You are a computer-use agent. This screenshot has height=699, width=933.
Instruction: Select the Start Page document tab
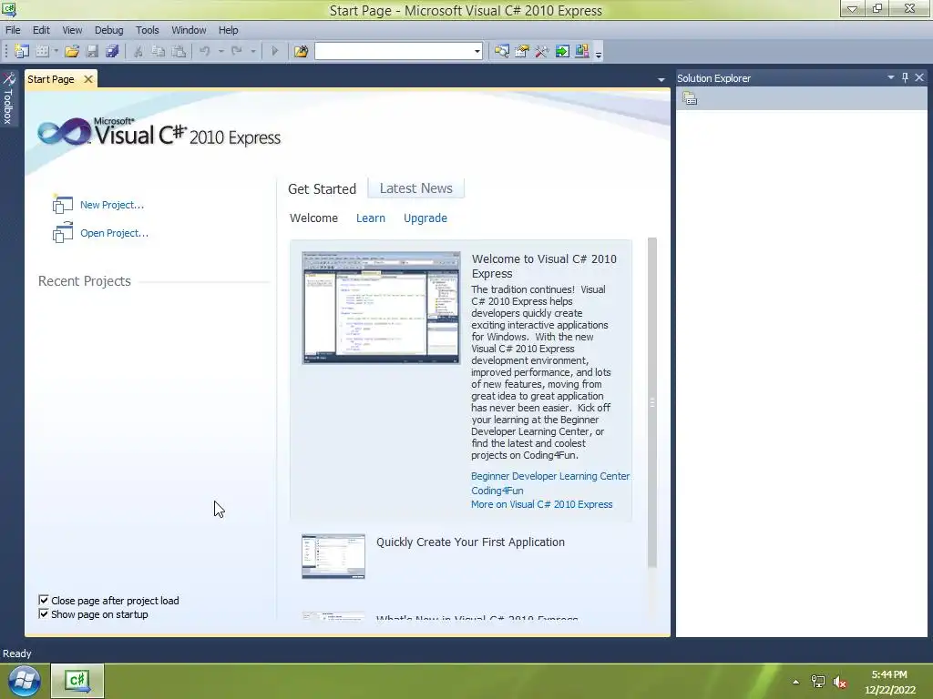click(x=51, y=79)
